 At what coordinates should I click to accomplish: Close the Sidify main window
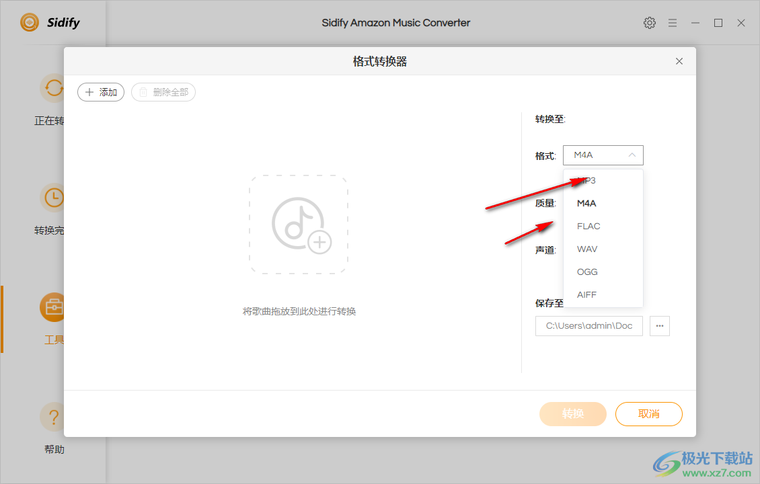coord(741,23)
